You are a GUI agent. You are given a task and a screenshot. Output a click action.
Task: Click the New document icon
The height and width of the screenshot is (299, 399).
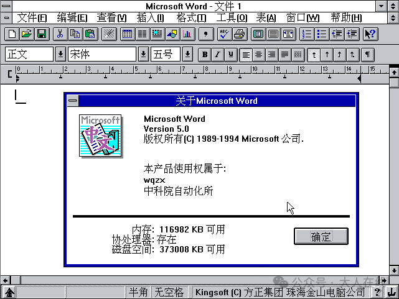coord(12,34)
